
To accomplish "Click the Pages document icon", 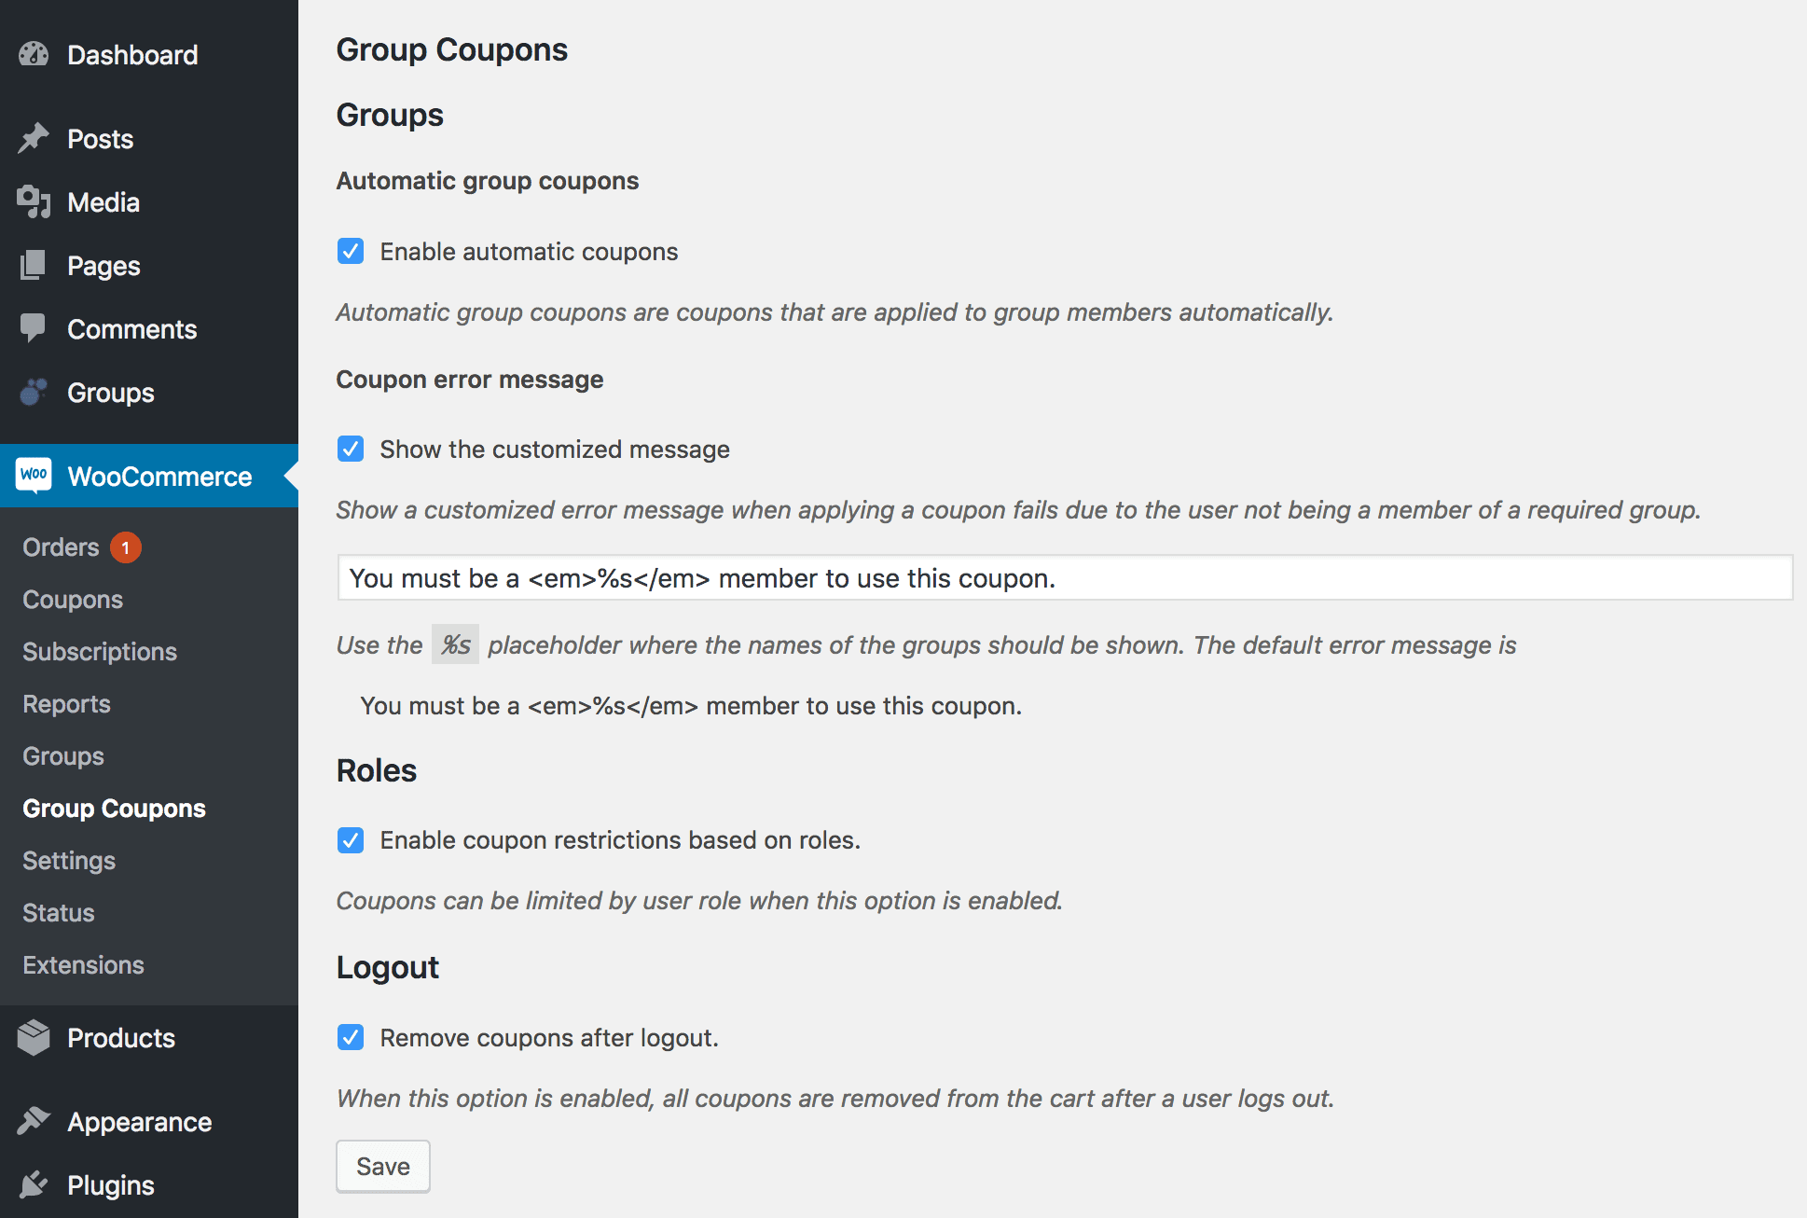I will [x=34, y=266].
